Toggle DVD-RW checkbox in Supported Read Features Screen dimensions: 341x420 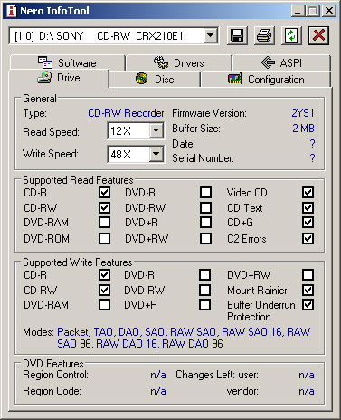click(x=205, y=207)
